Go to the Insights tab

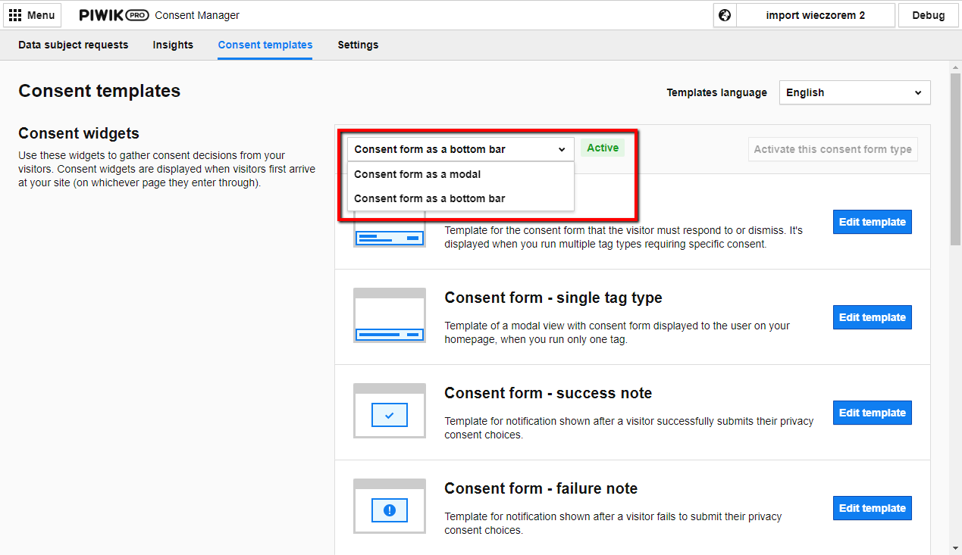pyautogui.click(x=173, y=45)
